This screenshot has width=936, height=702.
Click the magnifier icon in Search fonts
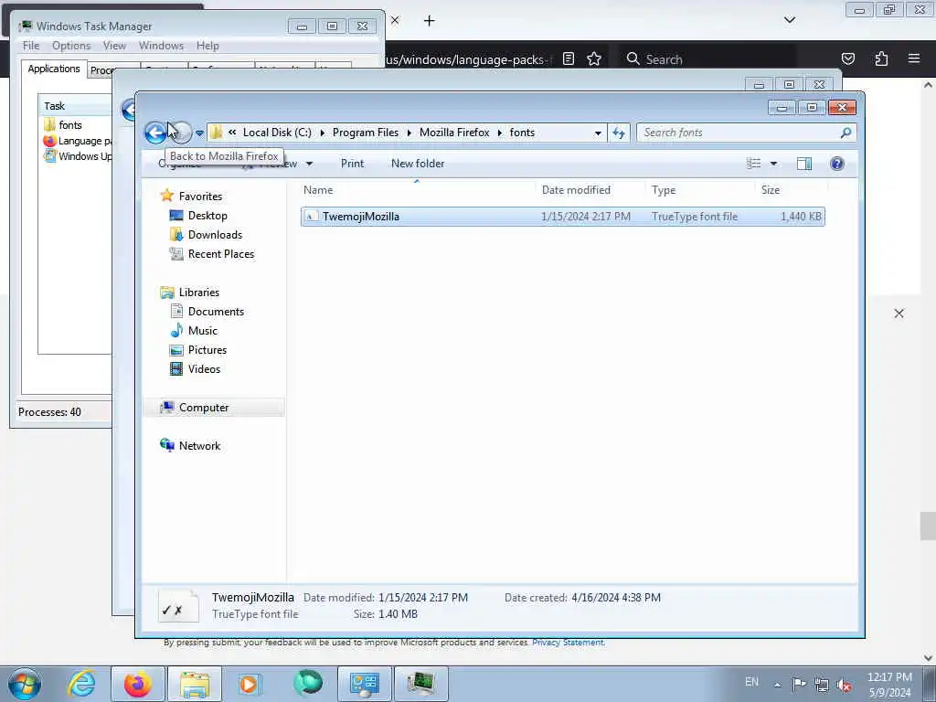[x=846, y=133]
